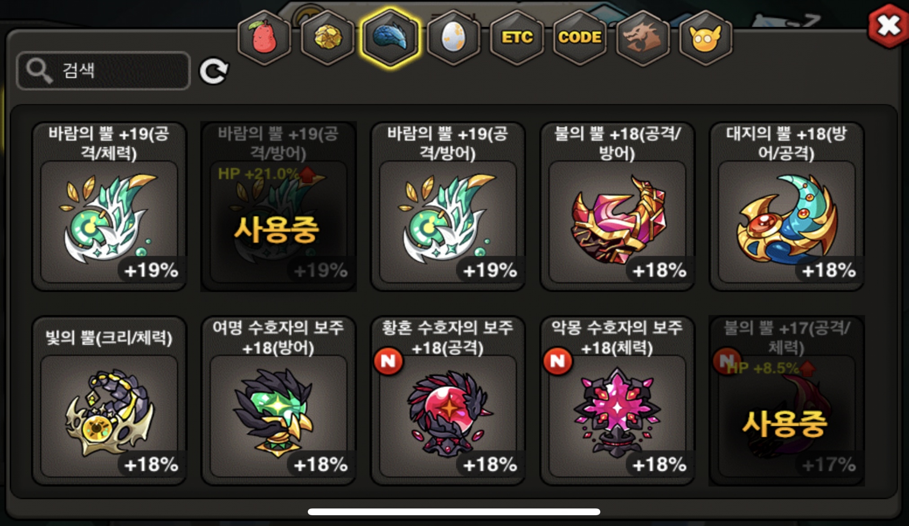Close the inventory with red X

click(x=888, y=26)
